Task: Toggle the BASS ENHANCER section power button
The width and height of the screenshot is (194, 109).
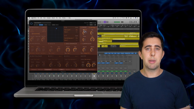Action: (65, 44)
